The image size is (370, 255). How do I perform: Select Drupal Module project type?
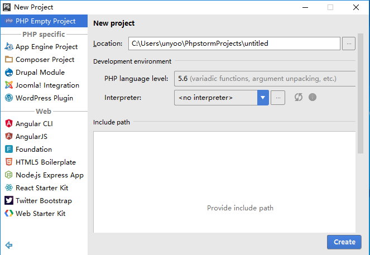(x=44, y=72)
